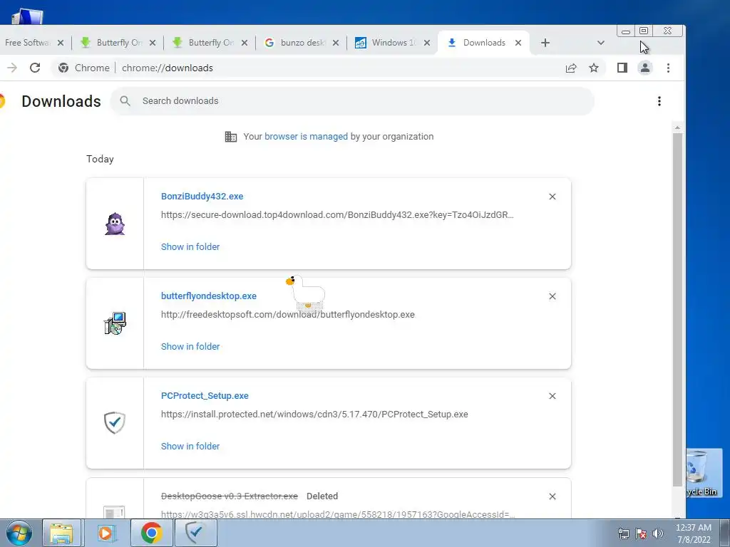Open the Action Center flag tray icon

641,533
